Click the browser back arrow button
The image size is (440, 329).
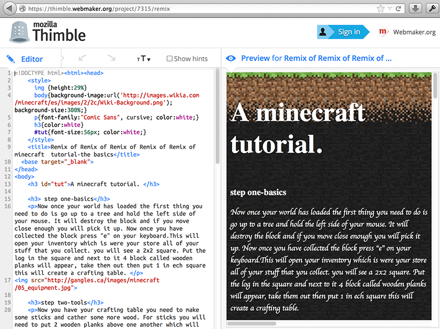[9, 8]
